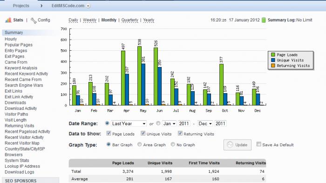Click the start year 2011 field
Screen dimensions: 326x183
[184, 123]
